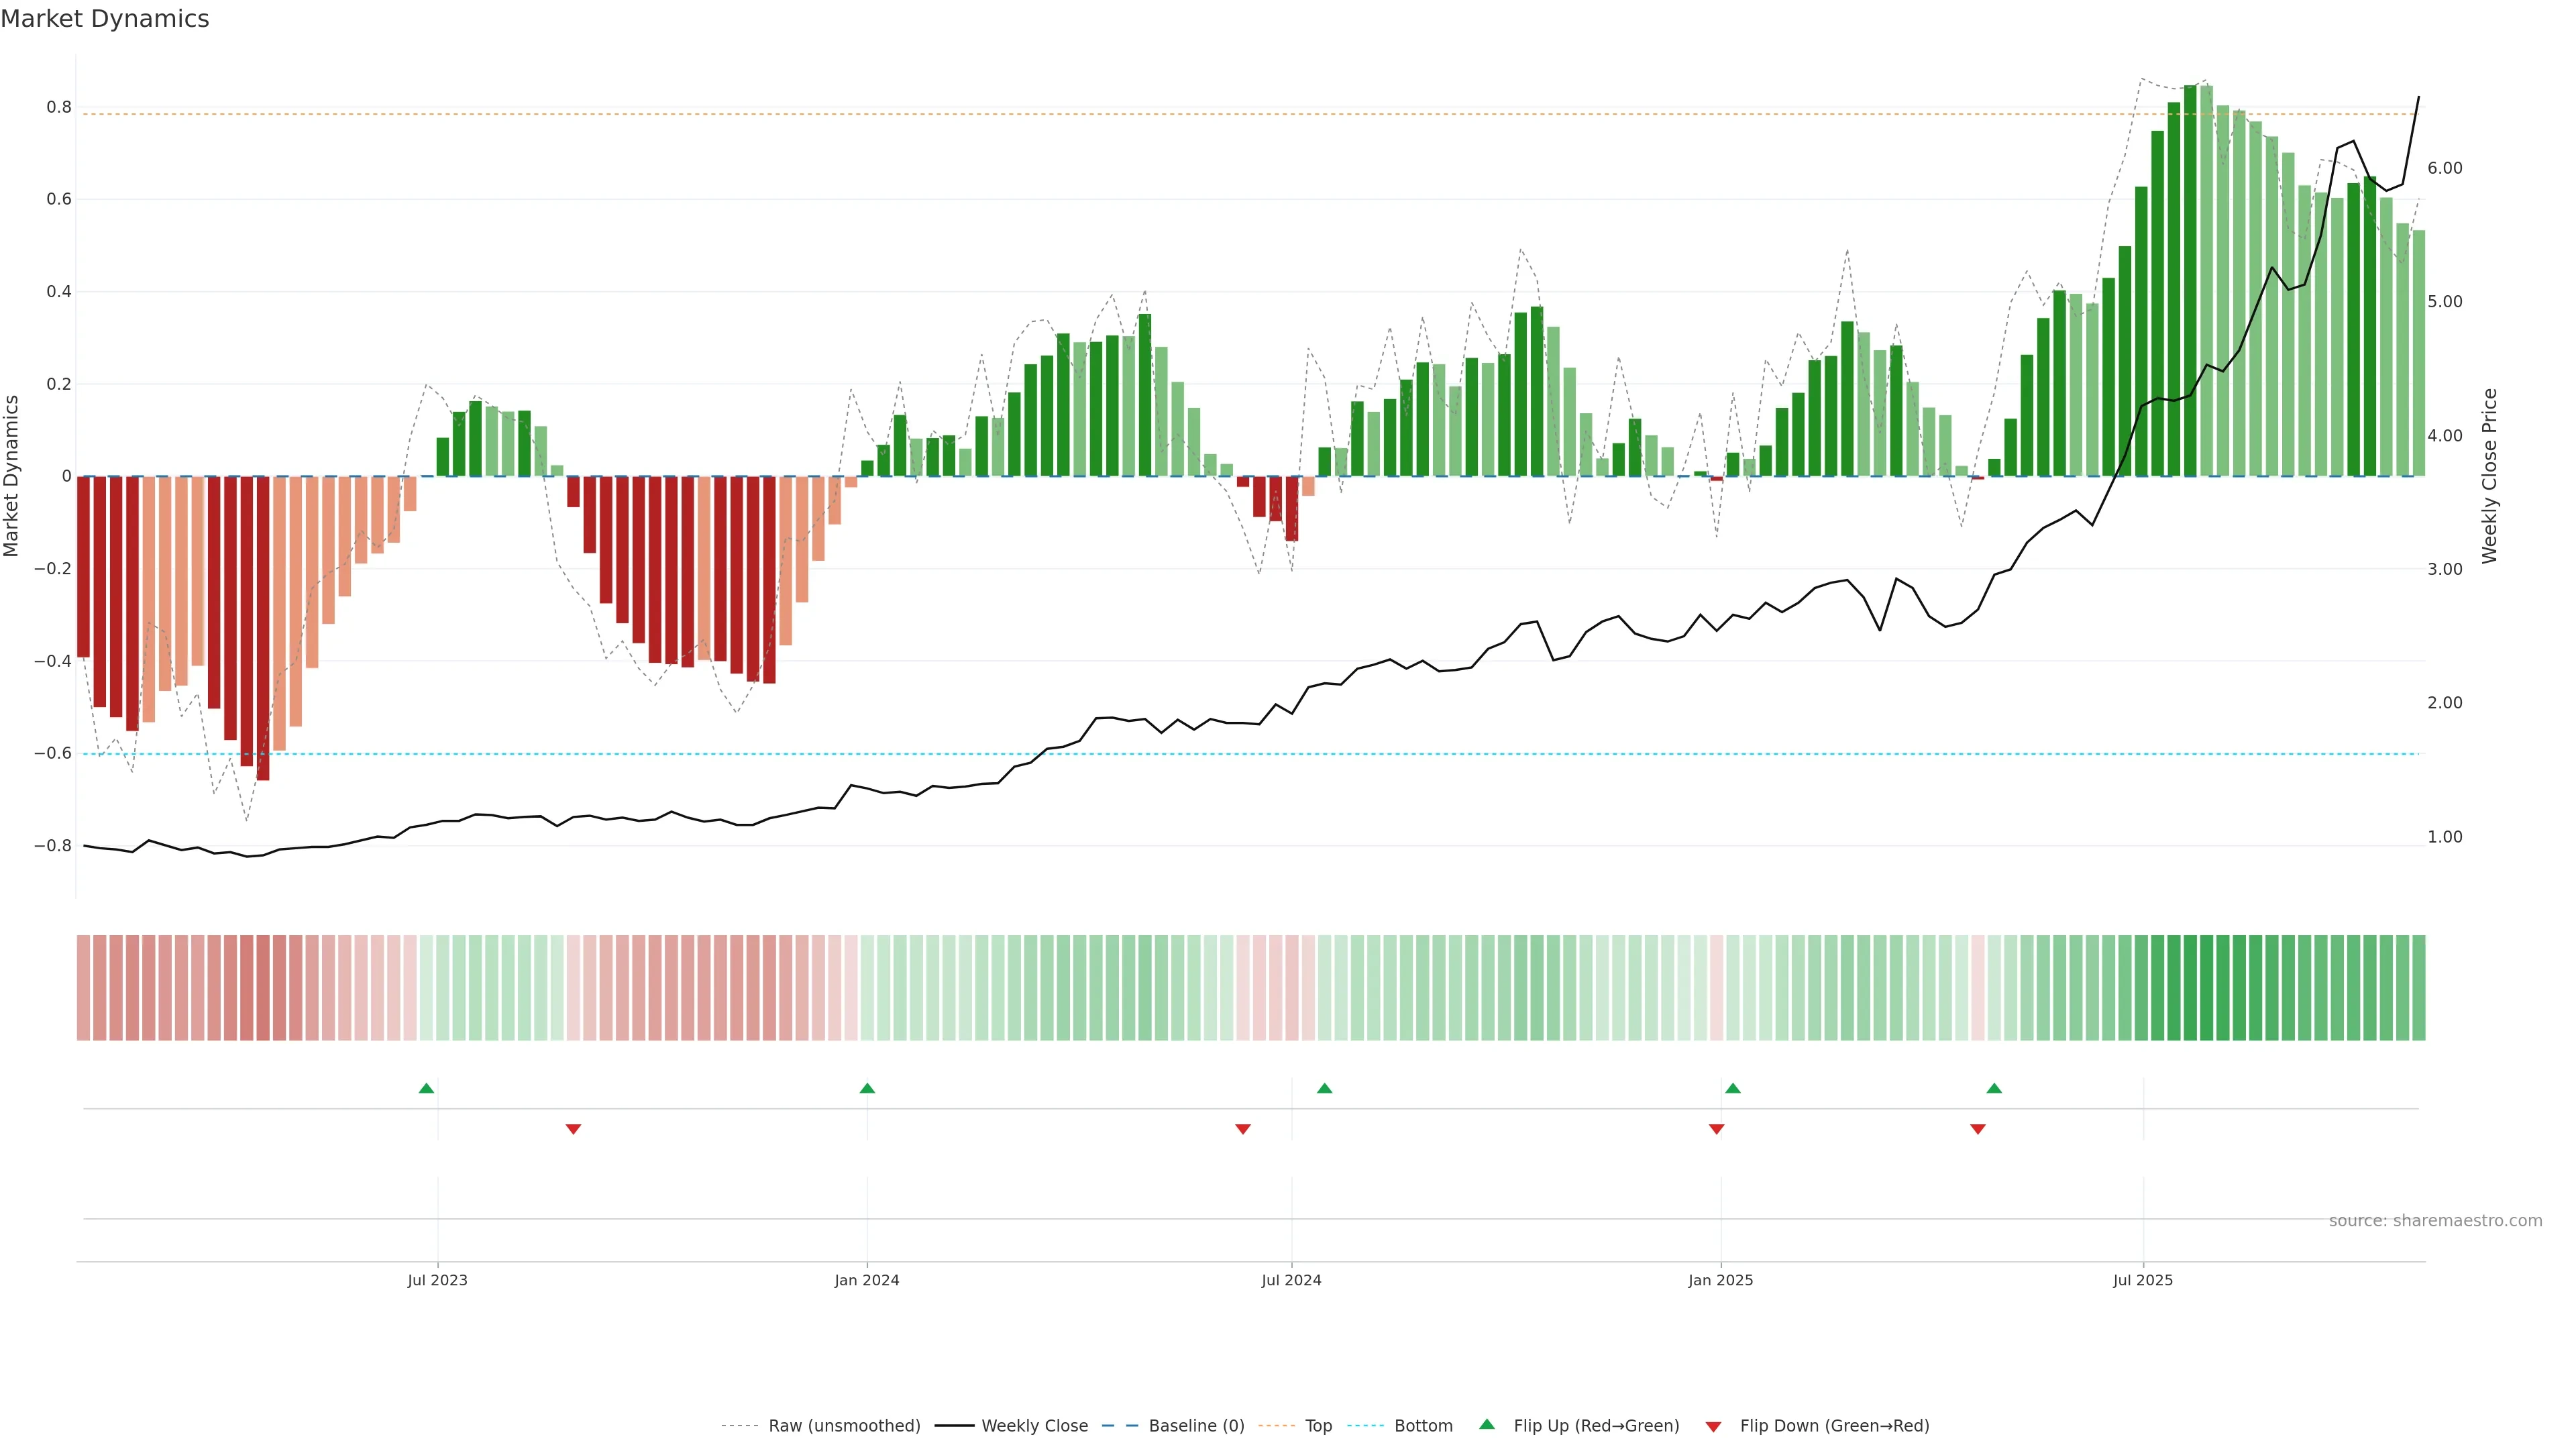Image resolution: width=2576 pixels, height=1449 pixels.
Task: Click the Jan 2024 x-axis label
Action: [x=867, y=1280]
